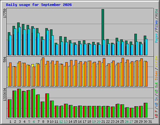Click the 17759 axis value
This screenshot has width=160, height=125.
(x=5, y=13)
